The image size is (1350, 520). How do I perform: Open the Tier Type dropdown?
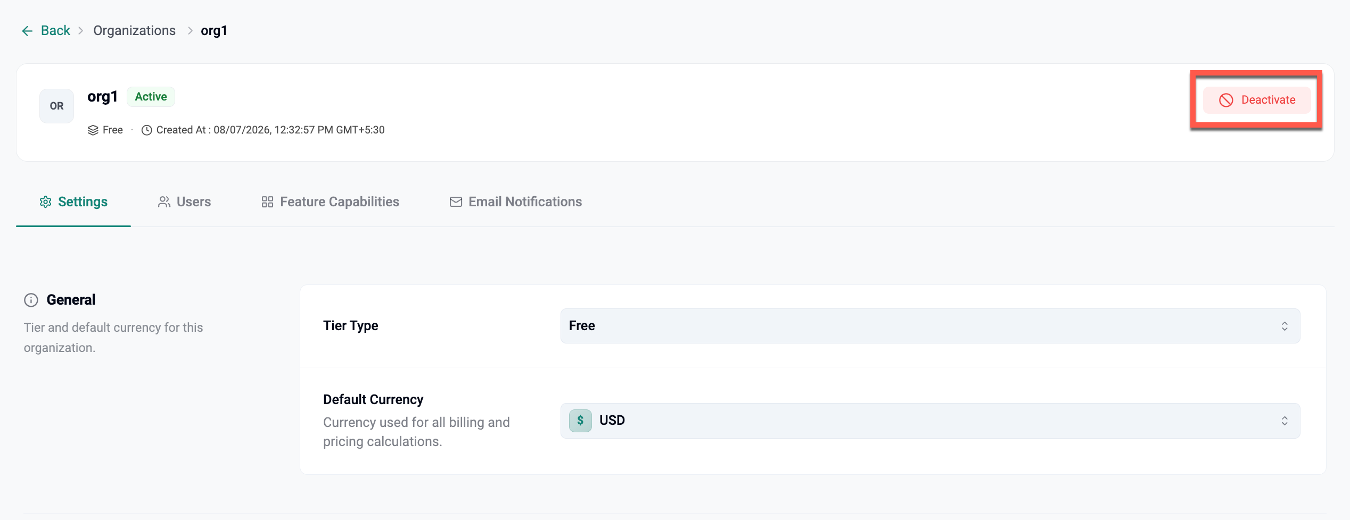click(930, 326)
